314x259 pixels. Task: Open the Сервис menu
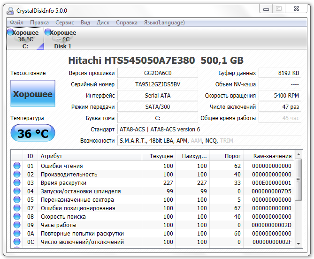pyautogui.click(x=64, y=23)
